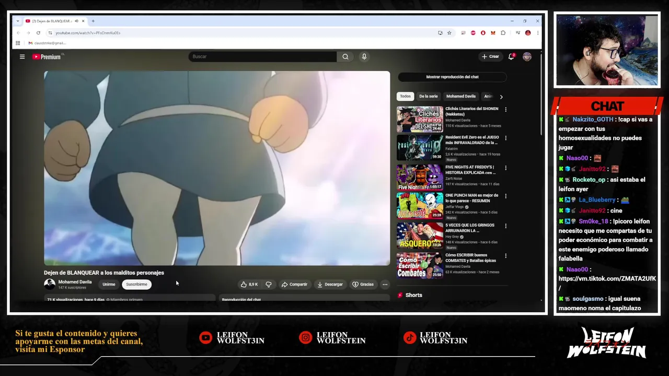Open options for Clichés Literarios video

505,110
